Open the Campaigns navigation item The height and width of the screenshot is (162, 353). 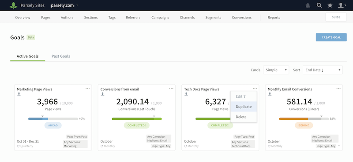[160, 17]
